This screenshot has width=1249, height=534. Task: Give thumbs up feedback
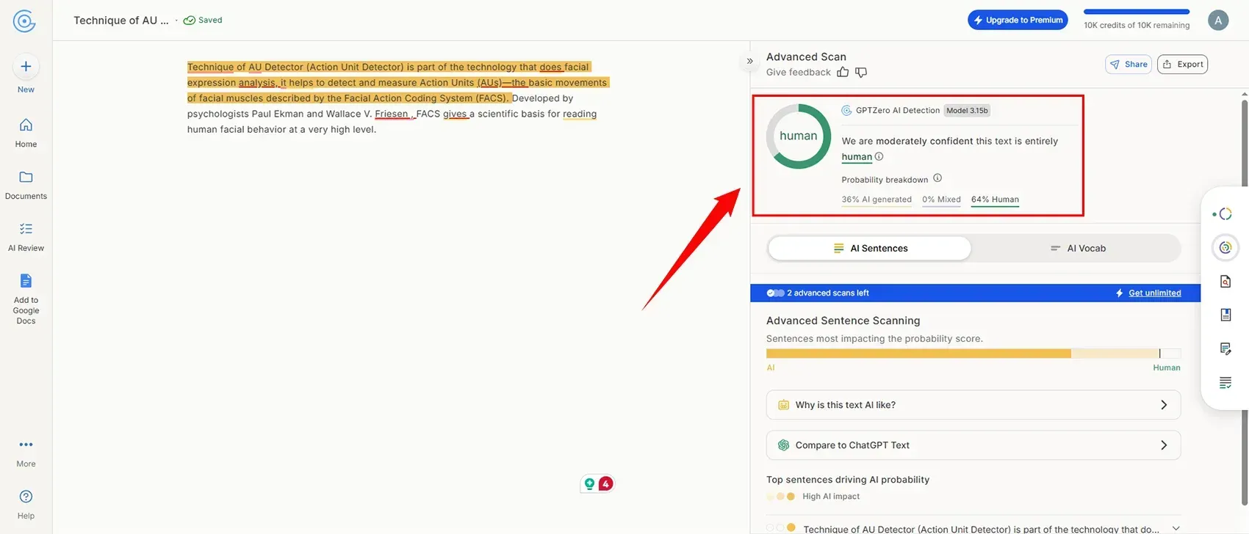click(843, 72)
